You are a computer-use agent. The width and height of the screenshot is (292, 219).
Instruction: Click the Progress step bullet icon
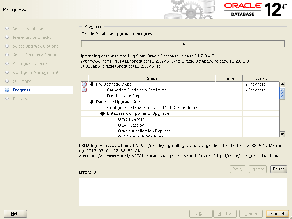pos(7,90)
